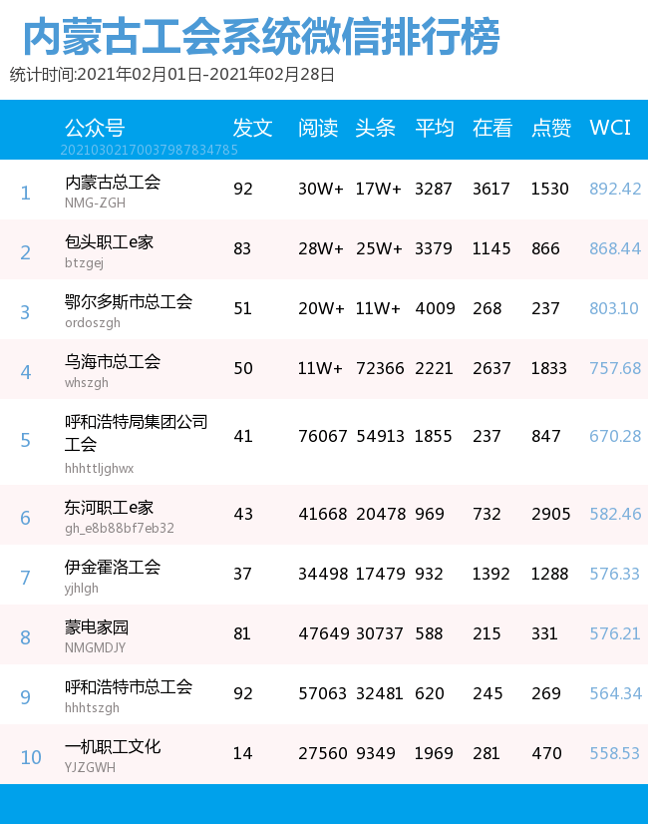The image size is (648, 824).
Task: Click WCI value 757.68
Action: pos(615,368)
